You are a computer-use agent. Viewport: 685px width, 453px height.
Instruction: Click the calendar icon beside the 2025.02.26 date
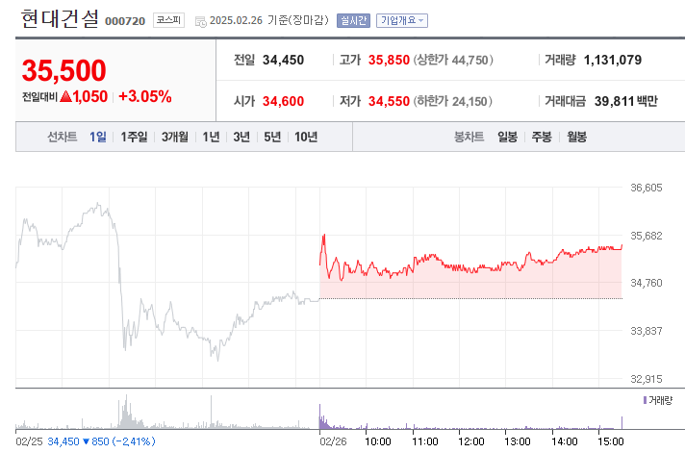200,21
